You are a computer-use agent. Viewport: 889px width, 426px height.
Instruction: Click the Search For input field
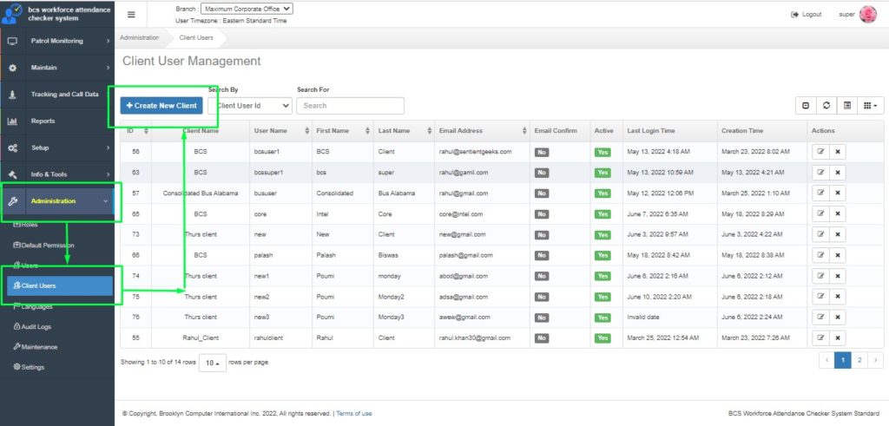[350, 106]
